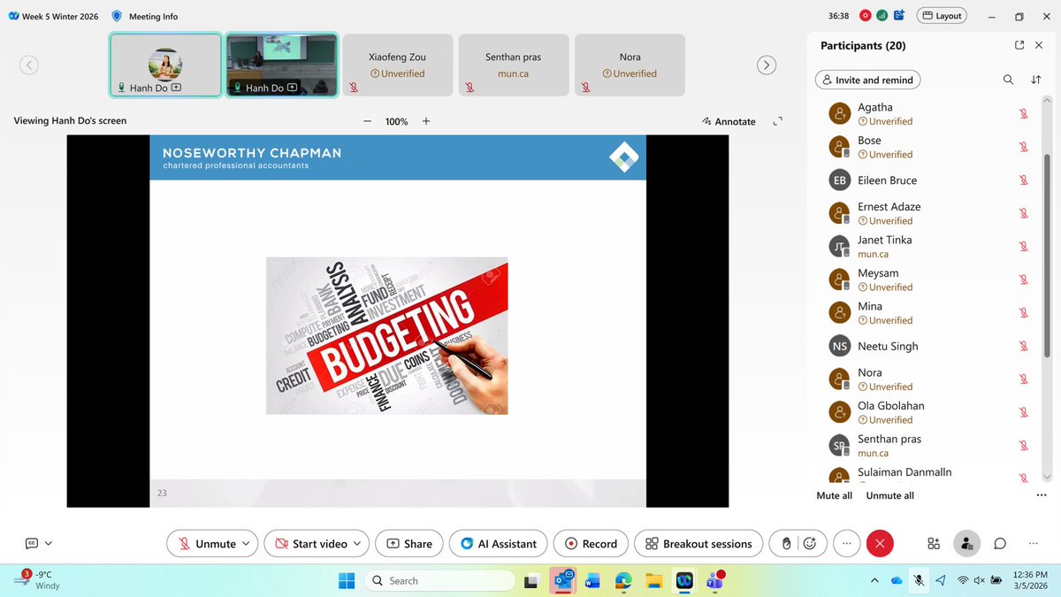Screen dimensions: 1061x597
Task: Toggle Neetu Singh's microphone mute icon
Action: [x=1023, y=346]
